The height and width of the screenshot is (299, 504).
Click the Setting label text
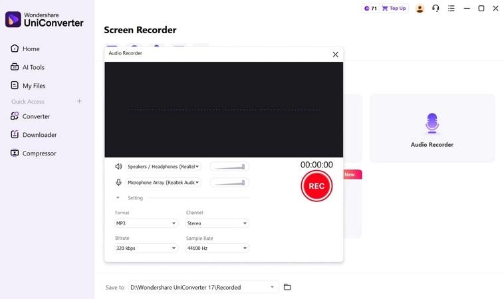click(x=135, y=198)
